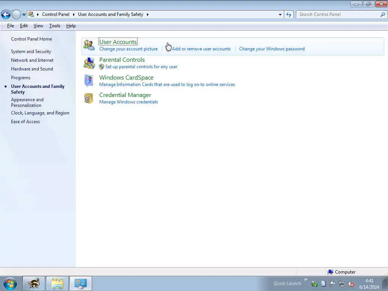Open the Parental Controls heading
The image size is (388, 291).
[122, 59]
